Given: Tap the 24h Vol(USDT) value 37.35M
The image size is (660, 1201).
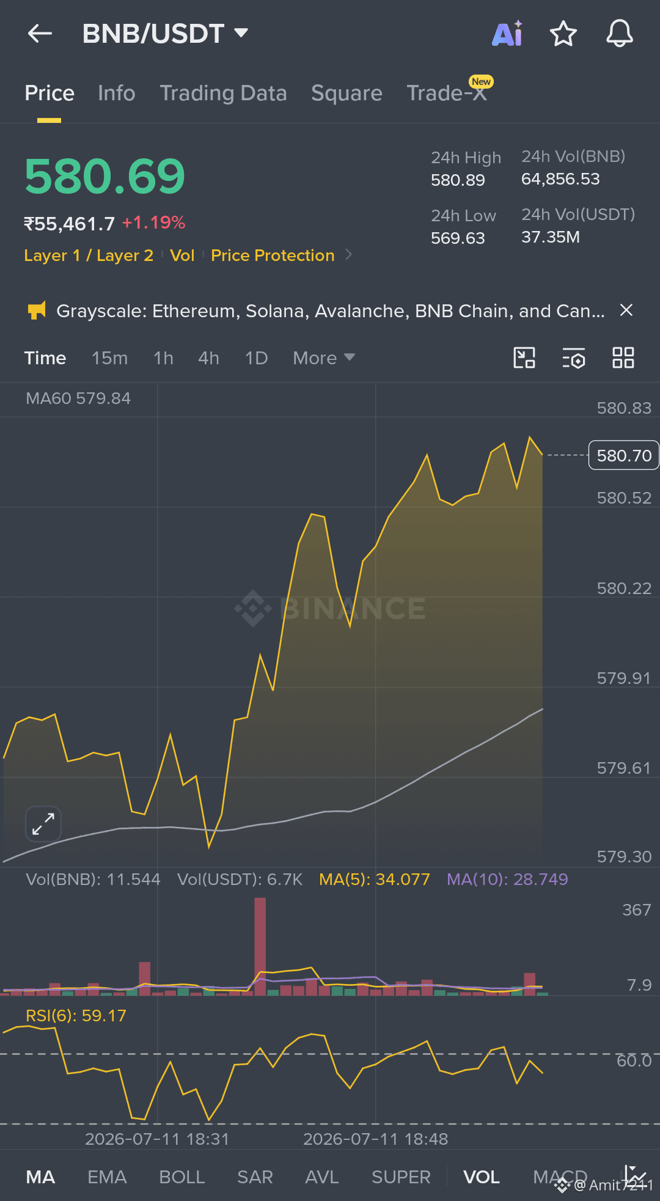Looking at the screenshot, I should [x=551, y=237].
